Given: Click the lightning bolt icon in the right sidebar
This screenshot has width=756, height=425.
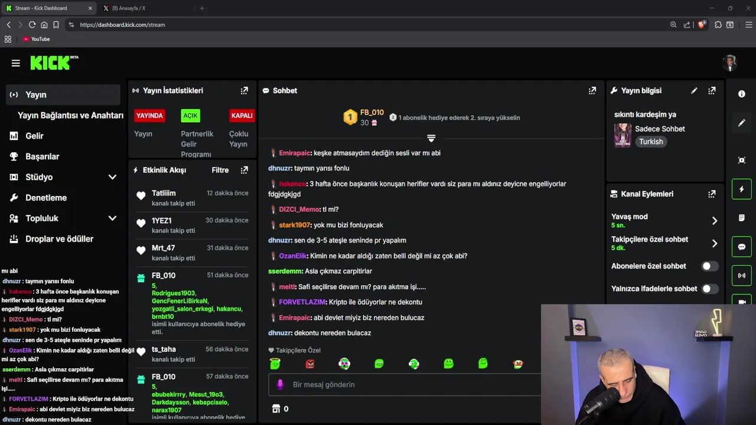Looking at the screenshot, I should [x=742, y=189].
